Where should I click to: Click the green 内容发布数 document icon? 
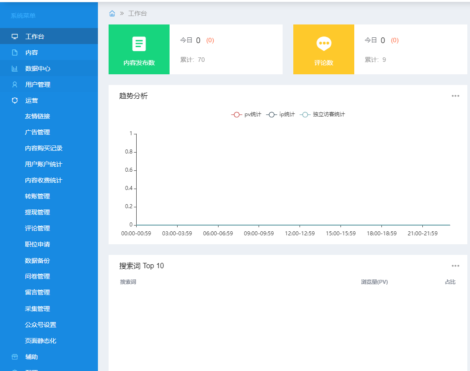[139, 44]
